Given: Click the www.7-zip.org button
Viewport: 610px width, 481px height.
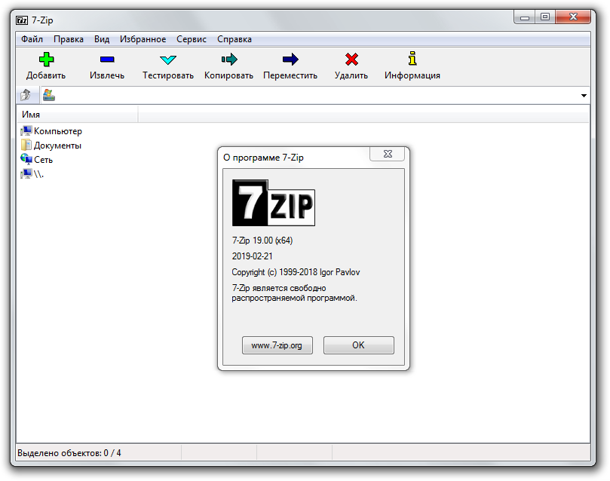Looking at the screenshot, I should [x=277, y=345].
